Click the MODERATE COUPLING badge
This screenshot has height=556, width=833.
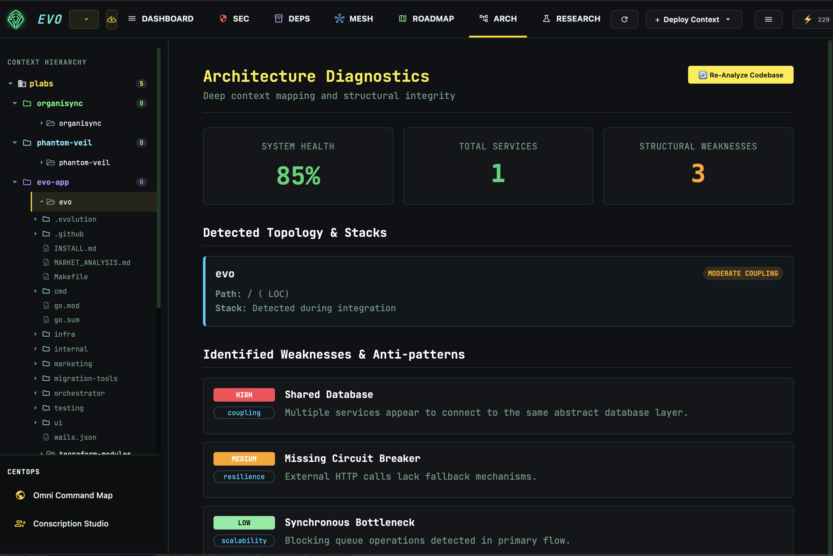point(743,273)
